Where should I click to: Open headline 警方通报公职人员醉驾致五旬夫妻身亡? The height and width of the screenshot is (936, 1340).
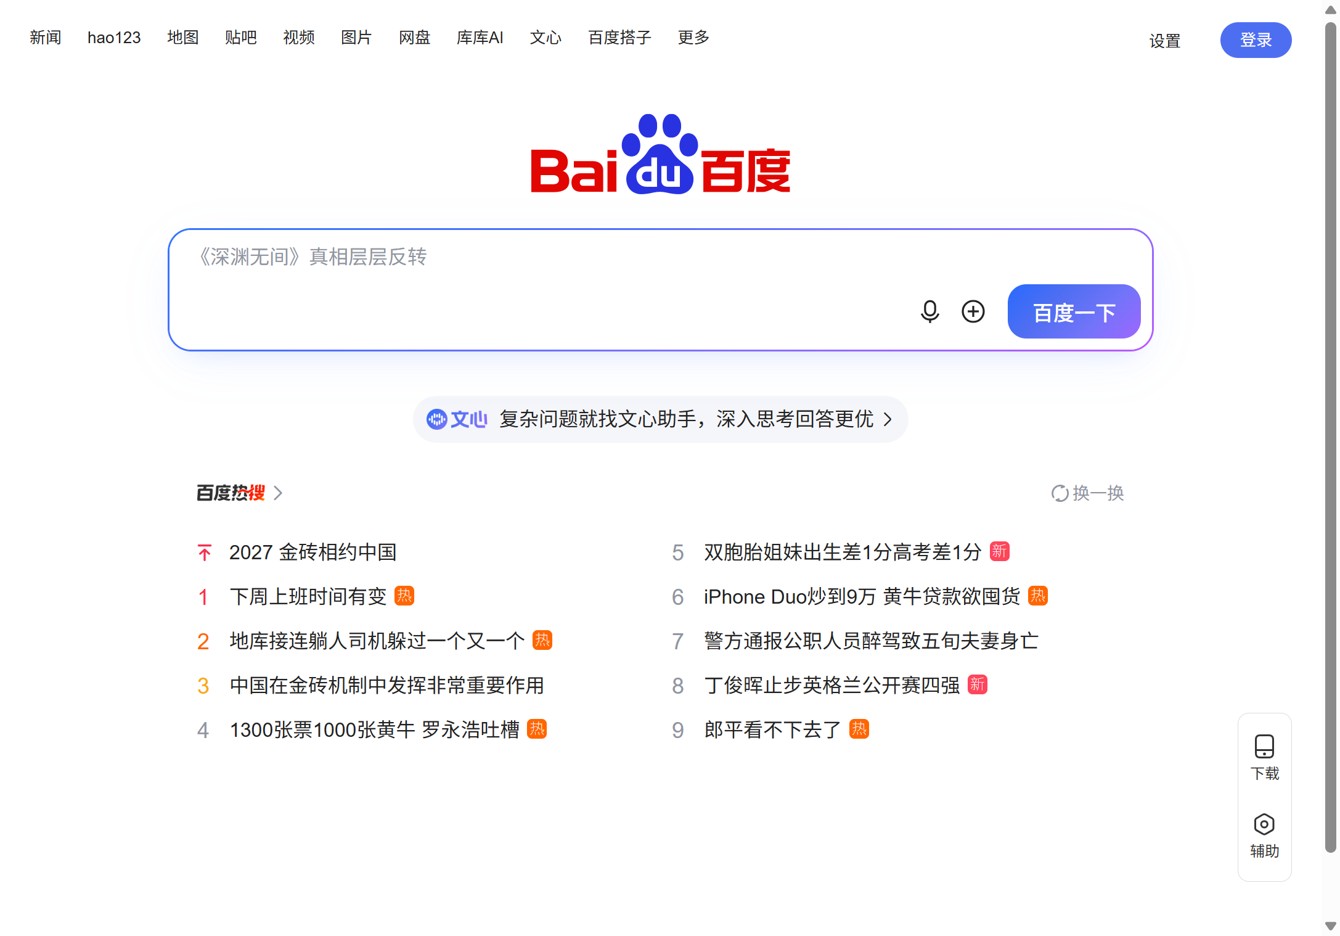871,641
